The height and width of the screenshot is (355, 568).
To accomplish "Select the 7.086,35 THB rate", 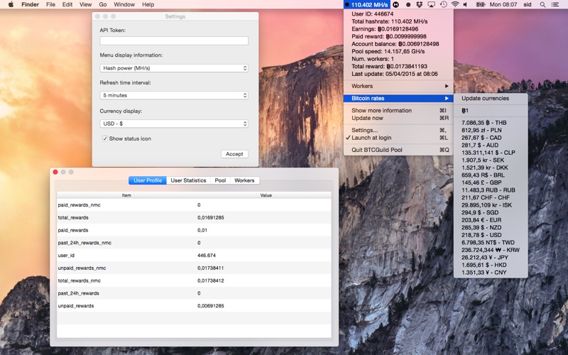I will [x=491, y=123].
